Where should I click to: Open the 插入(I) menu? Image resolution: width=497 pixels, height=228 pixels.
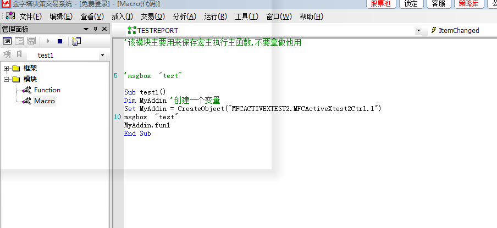pyautogui.click(x=123, y=16)
